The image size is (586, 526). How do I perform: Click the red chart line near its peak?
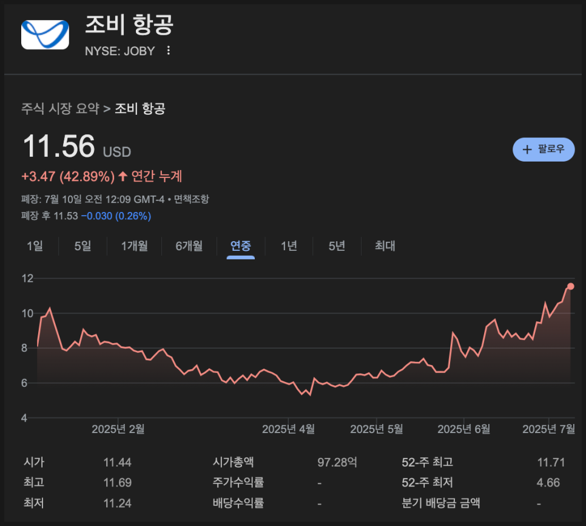coord(564,292)
